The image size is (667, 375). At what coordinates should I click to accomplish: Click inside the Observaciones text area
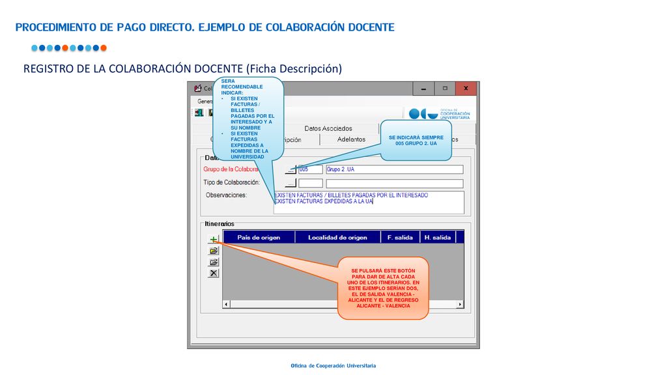(x=369, y=202)
